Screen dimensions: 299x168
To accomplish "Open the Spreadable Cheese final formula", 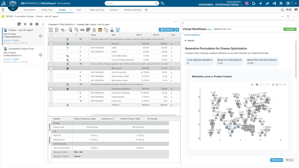I will [x=23, y=55].
